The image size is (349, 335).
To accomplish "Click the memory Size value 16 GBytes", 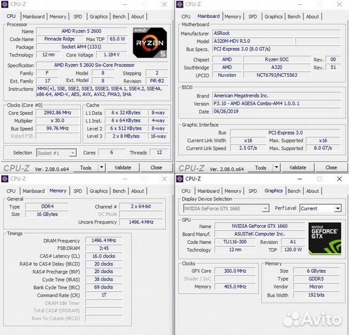I will (47, 214).
